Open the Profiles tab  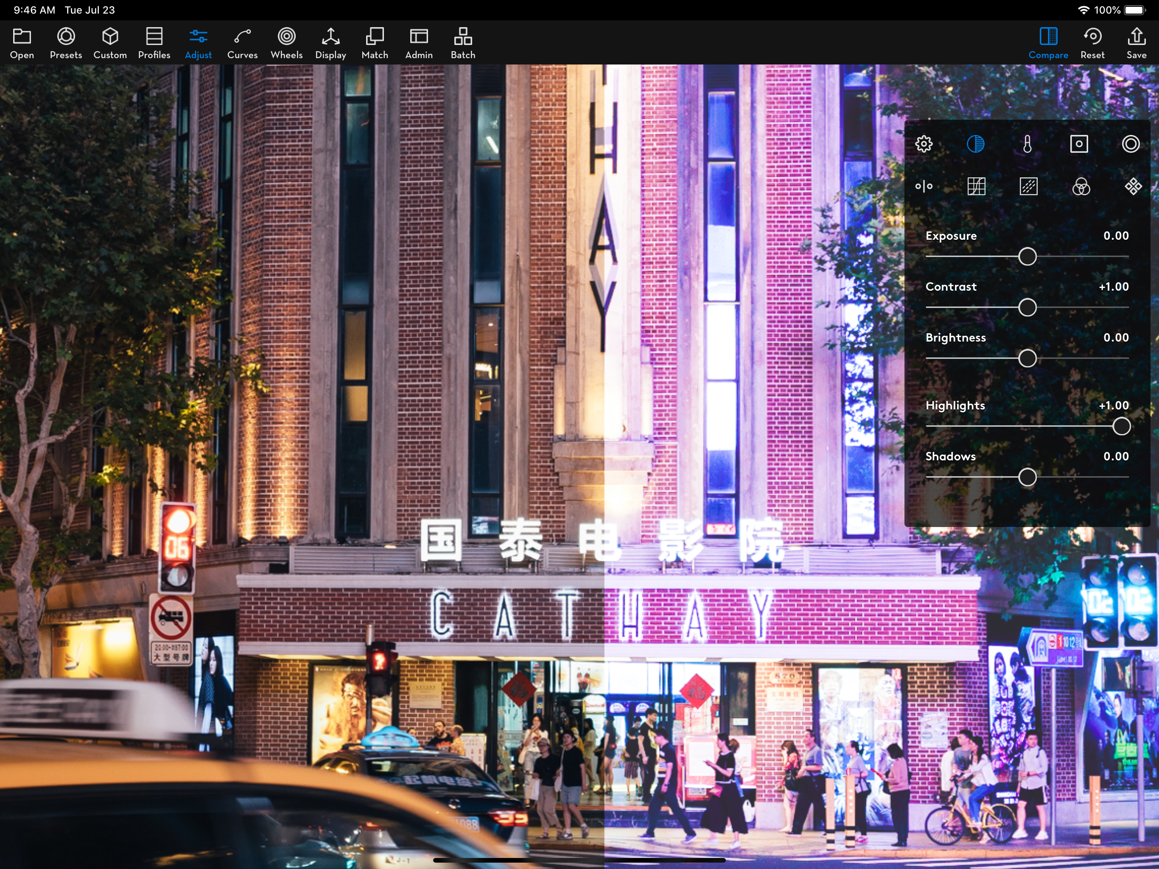click(154, 43)
